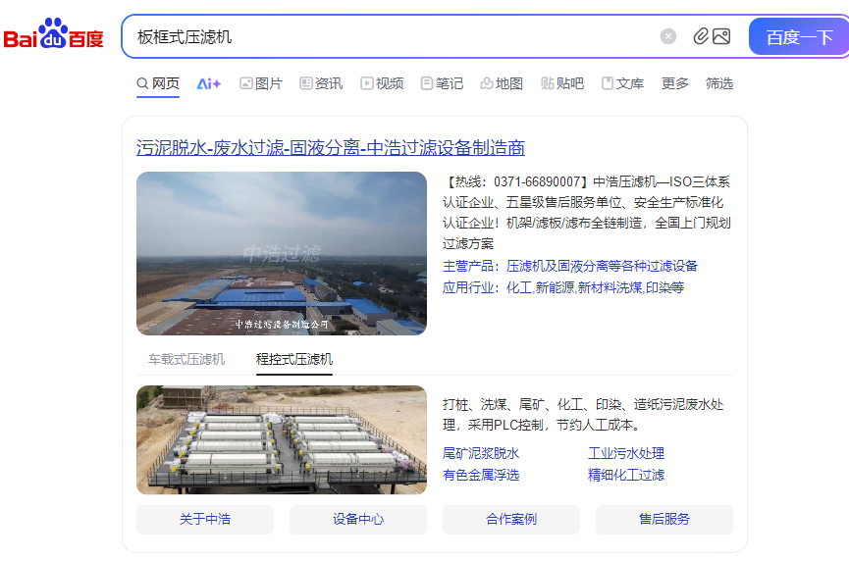Select the 车载式压滤机 tab
This screenshot has width=849, height=561.
pos(186,359)
